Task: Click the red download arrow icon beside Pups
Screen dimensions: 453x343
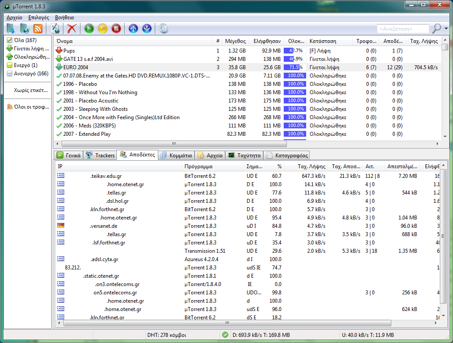Action: click(59, 50)
